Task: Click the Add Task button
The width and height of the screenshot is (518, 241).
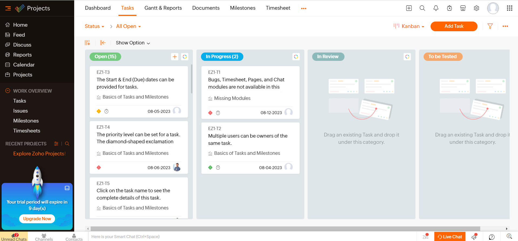Action: 454,26
